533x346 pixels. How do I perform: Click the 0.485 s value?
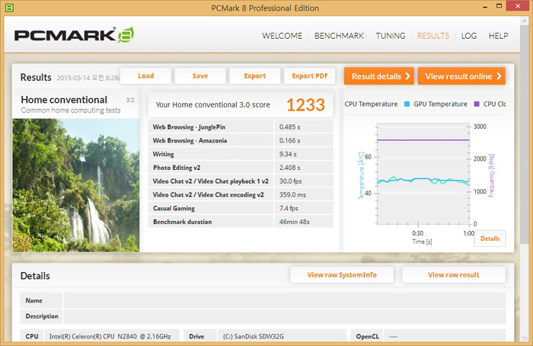(x=289, y=127)
